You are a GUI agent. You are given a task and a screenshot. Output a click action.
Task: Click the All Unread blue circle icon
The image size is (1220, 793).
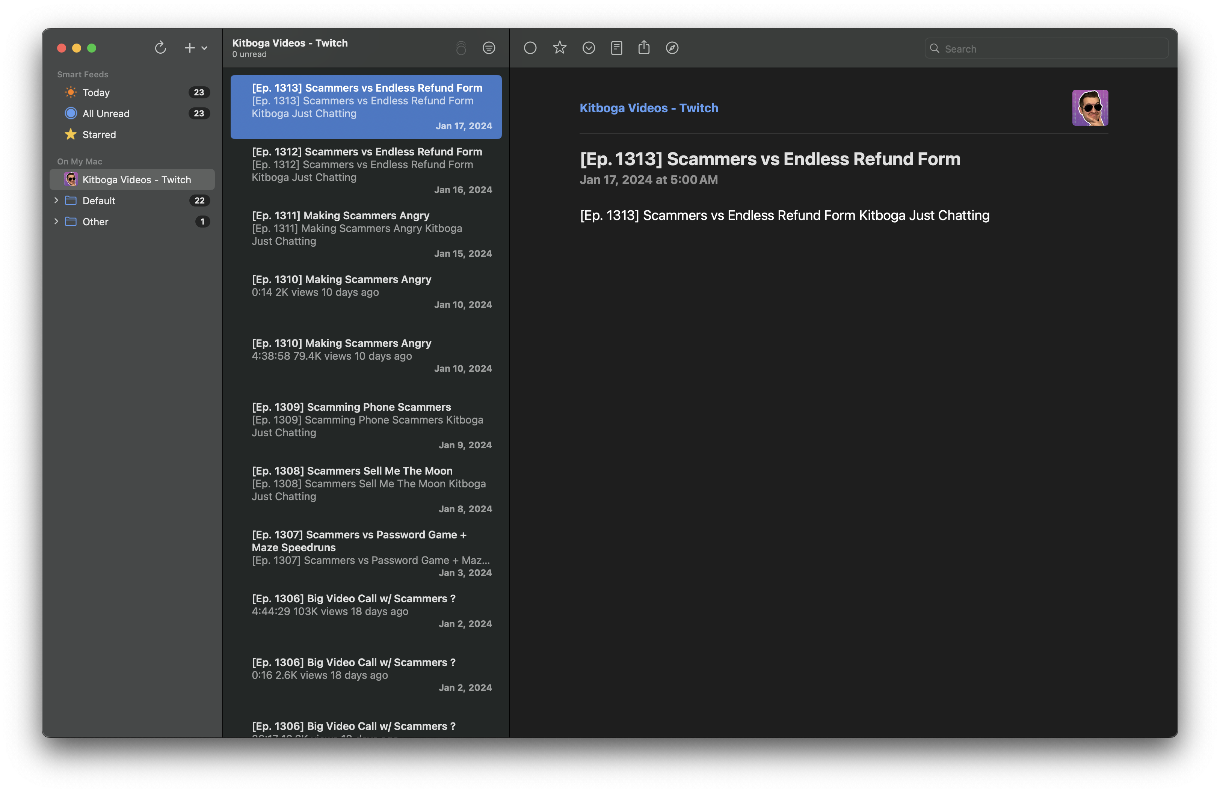click(71, 113)
